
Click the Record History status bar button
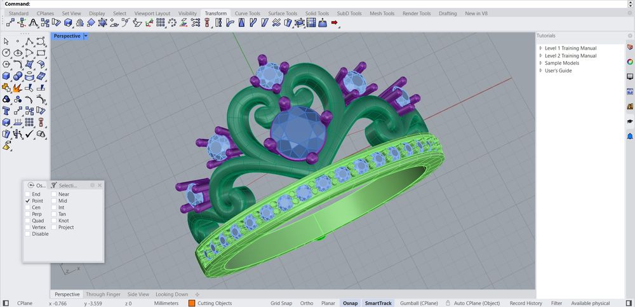tap(526, 303)
